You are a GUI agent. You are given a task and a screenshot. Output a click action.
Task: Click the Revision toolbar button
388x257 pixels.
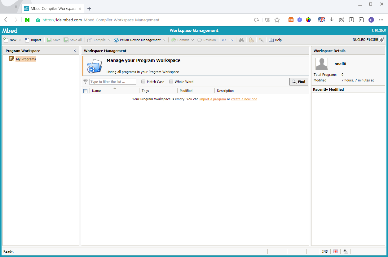tap(207, 40)
